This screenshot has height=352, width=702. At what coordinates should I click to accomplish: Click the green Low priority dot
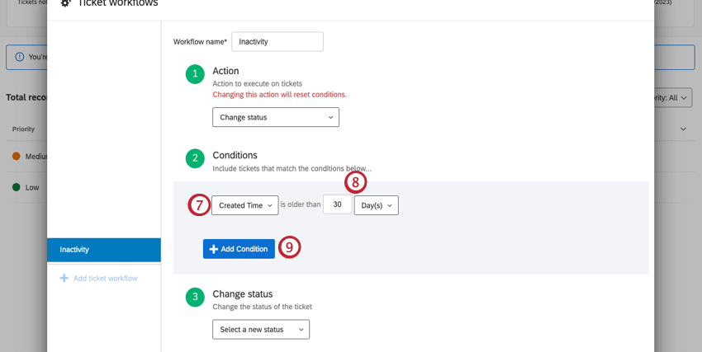pyautogui.click(x=17, y=187)
